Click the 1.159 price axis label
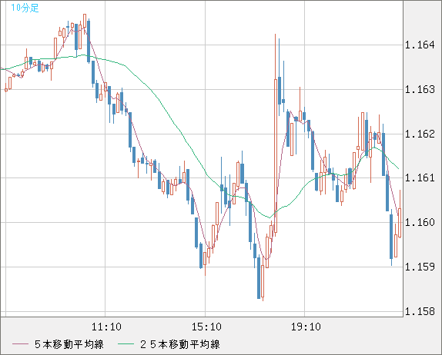The image size is (442, 355). [x=420, y=267]
